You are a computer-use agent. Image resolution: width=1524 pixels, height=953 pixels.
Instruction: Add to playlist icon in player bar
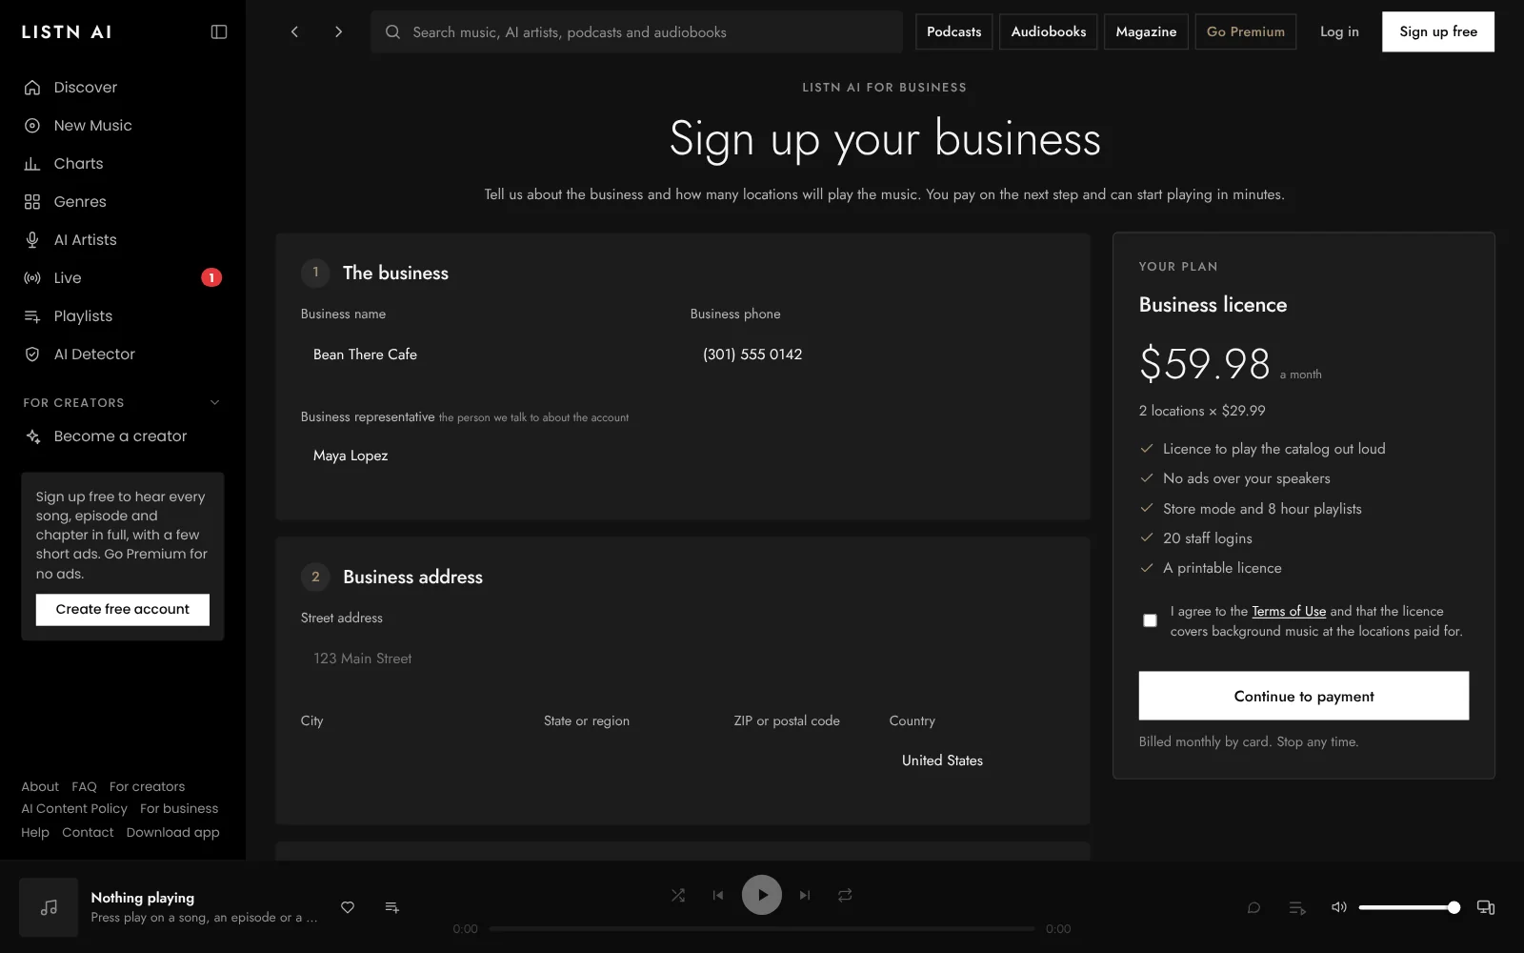[x=391, y=907]
